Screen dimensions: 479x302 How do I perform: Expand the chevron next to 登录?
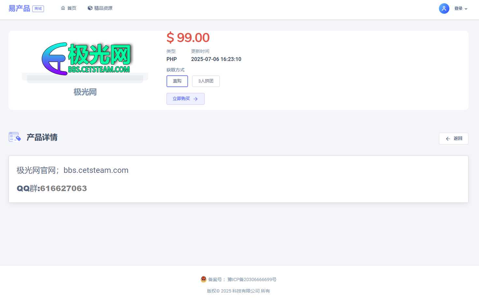coord(466,9)
